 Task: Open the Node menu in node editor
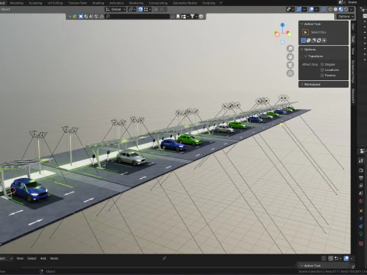(x=54, y=258)
